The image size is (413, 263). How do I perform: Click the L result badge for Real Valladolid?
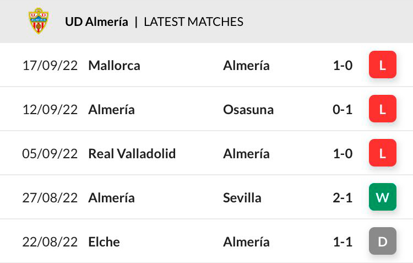click(383, 153)
